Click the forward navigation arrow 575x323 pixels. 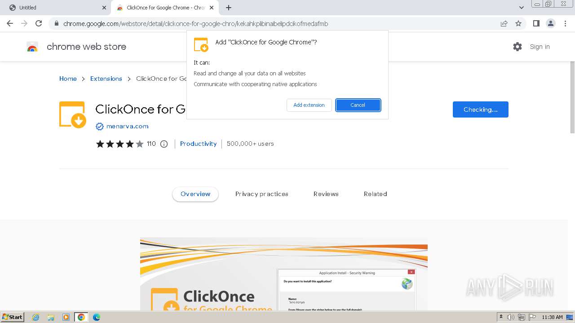pyautogui.click(x=24, y=23)
